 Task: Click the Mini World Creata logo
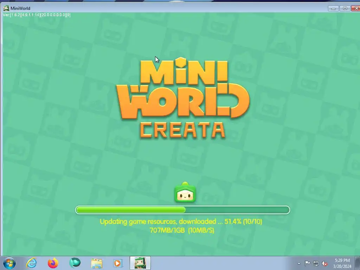tap(183, 98)
